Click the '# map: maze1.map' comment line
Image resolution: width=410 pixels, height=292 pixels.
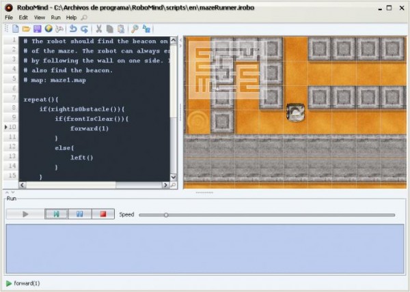coord(55,80)
